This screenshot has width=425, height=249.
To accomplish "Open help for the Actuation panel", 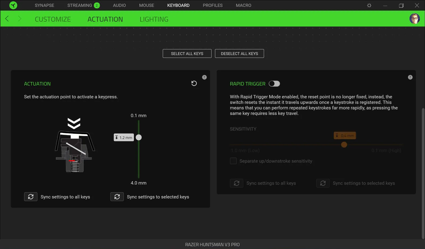I will point(204,77).
